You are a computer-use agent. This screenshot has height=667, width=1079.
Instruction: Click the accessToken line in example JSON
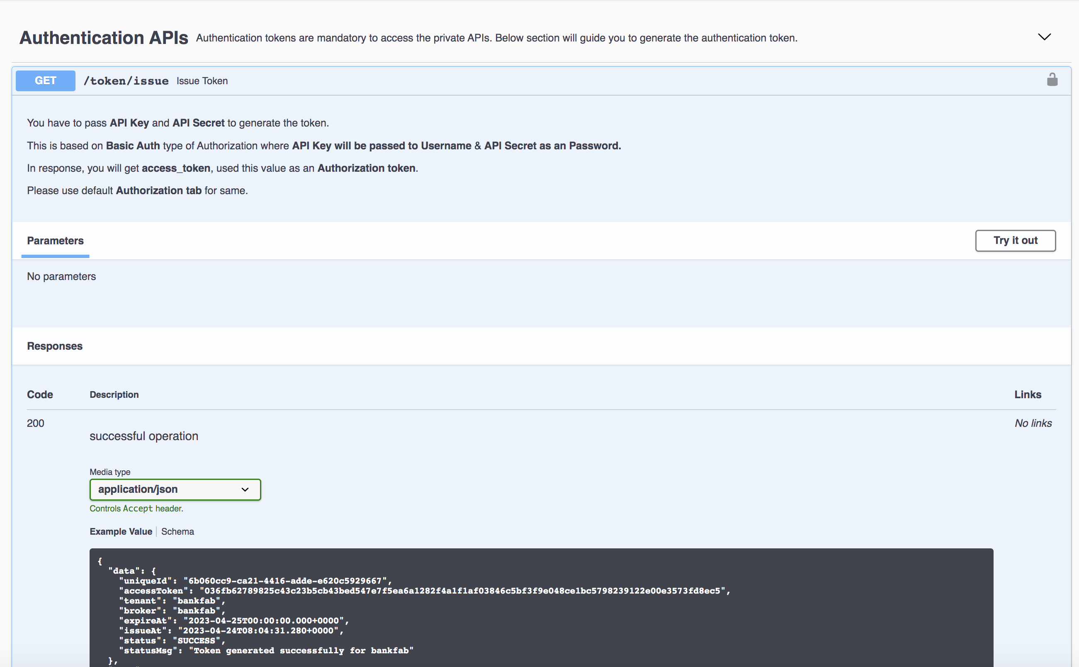[423, 591]
